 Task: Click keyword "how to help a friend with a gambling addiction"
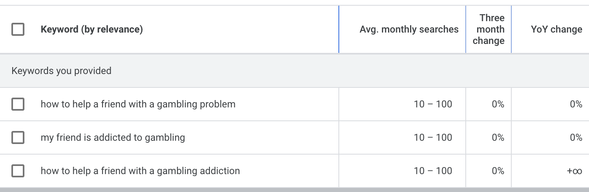pyautogui.click(x=140, y=171)
